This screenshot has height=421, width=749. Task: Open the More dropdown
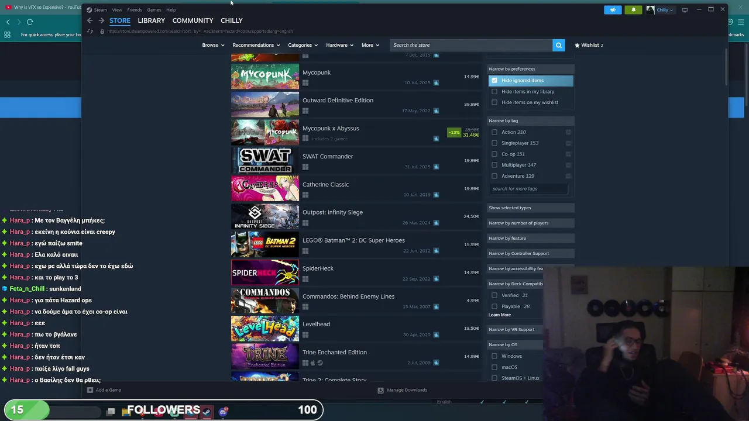tap(370, 45)
